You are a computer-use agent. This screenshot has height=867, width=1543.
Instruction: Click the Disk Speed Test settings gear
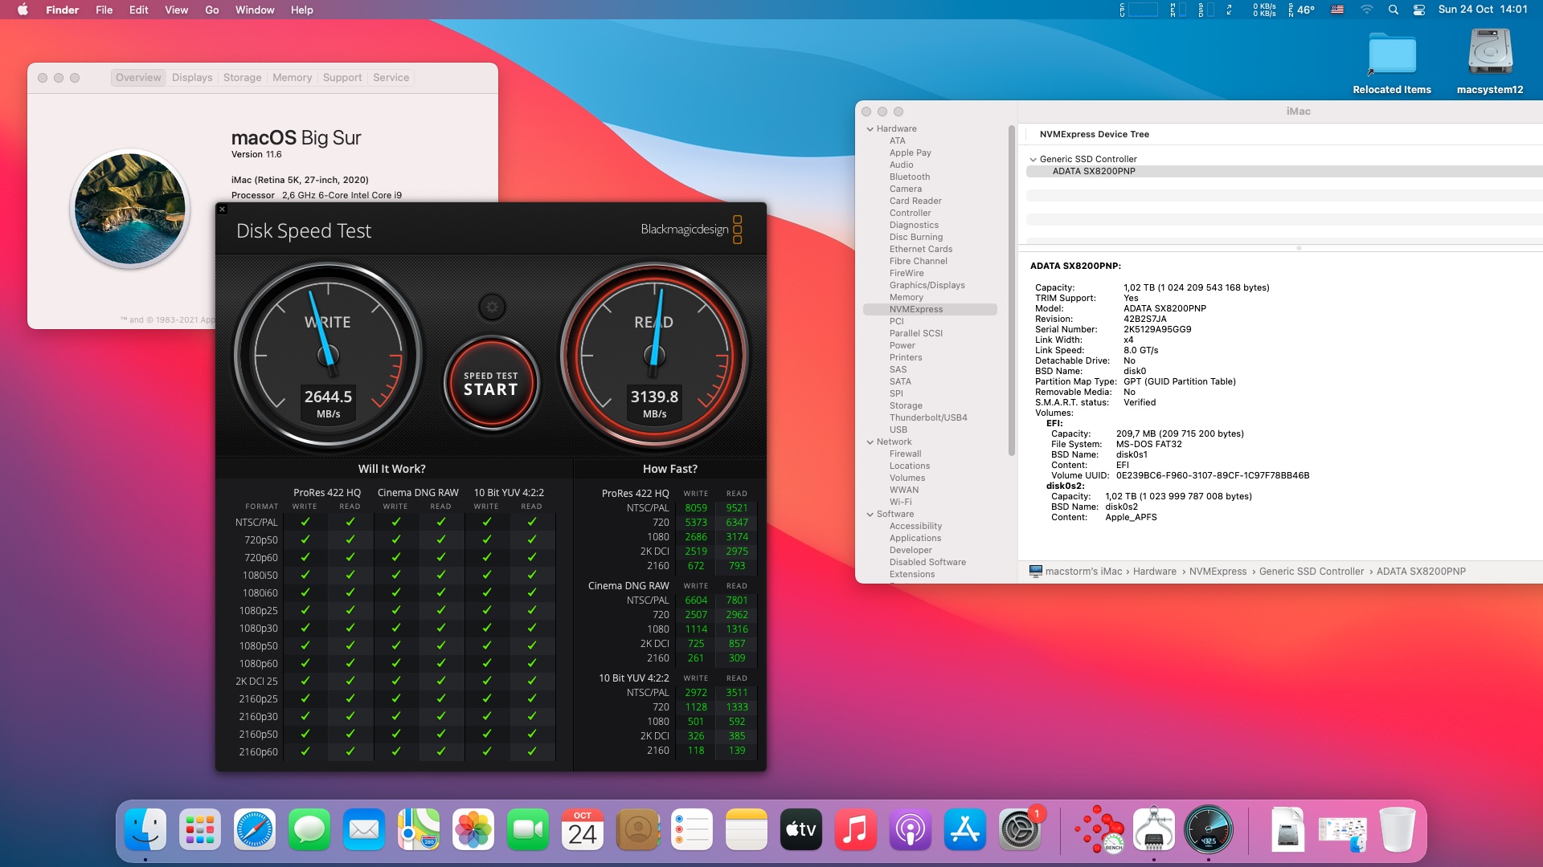click(492, 307)
